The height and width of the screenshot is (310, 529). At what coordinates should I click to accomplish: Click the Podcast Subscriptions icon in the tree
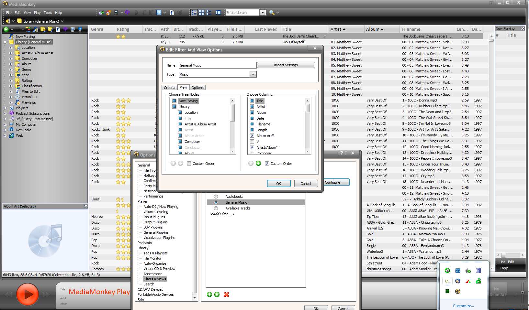12,113
